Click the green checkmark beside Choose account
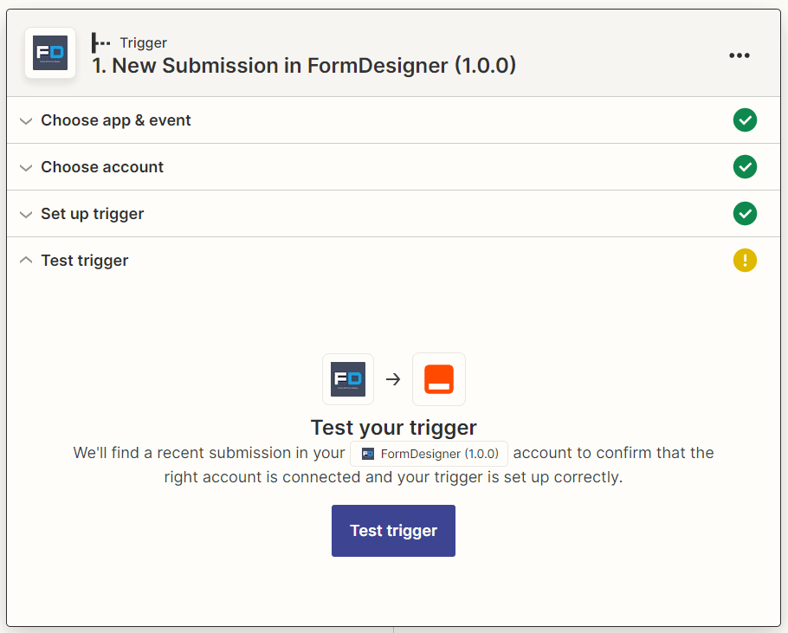 point(745,166)
